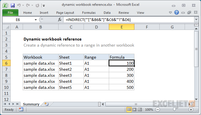
Task: Open the Excel Help question mark
Action: click(x=177, y=12)
